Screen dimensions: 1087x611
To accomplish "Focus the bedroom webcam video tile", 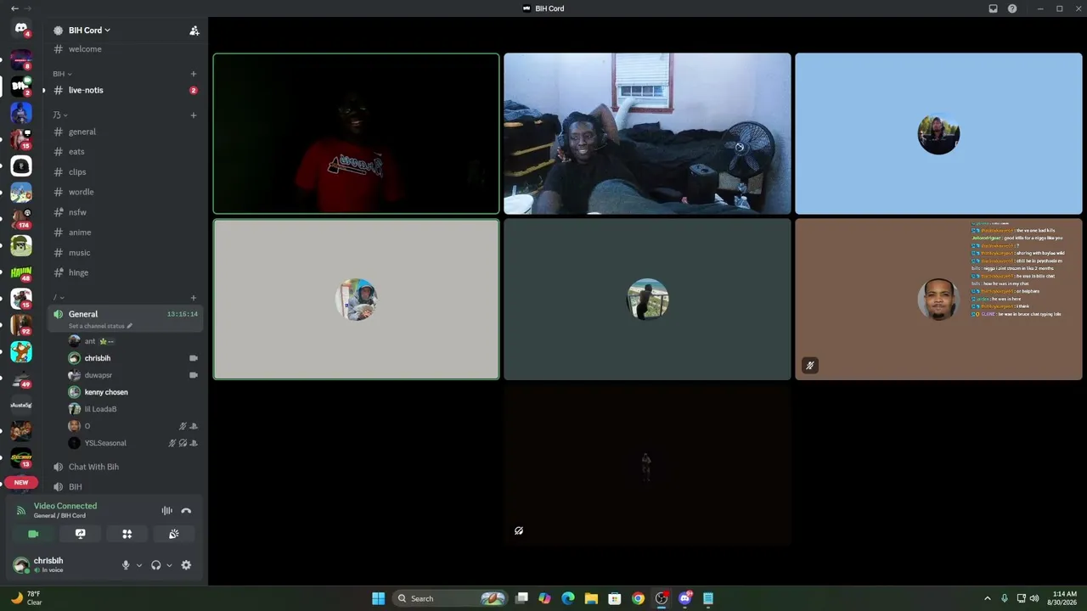I will pyautogui.click(x=647, y=133).
